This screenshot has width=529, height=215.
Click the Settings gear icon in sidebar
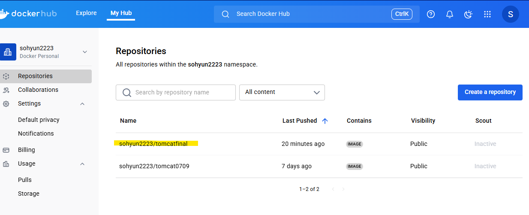coord(6,104)
